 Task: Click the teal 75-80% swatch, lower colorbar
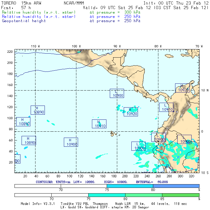pos(107,195)
